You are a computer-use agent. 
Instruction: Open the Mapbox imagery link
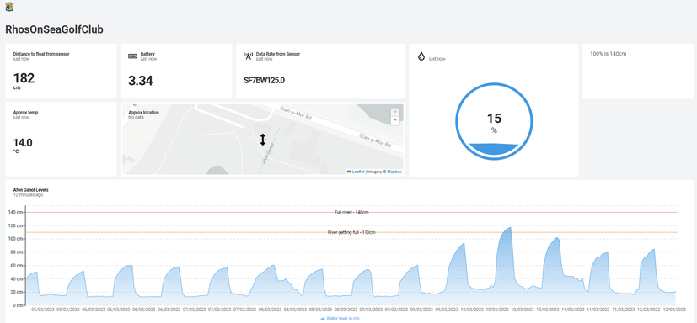click(x=394, y=172)
